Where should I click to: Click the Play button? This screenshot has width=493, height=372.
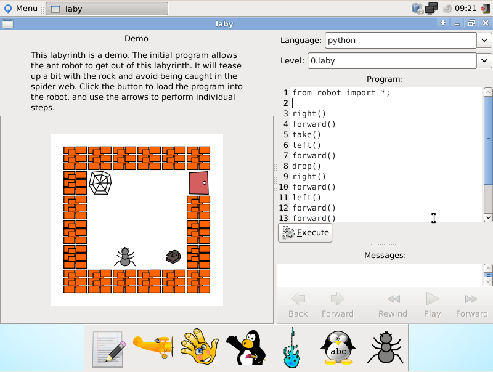433,305
